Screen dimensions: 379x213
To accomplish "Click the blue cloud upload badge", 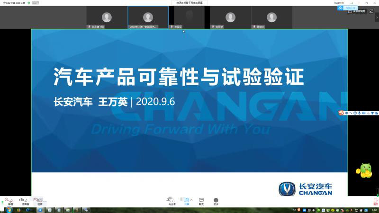I will pyautogui.click(x=347, y=8).
